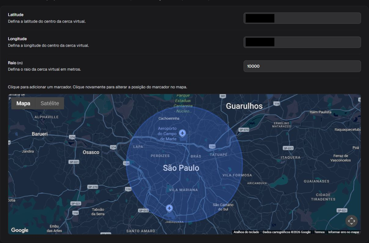Click the JABAQUARA label on map
Screen dimensions: 369x243
point(174,222)
